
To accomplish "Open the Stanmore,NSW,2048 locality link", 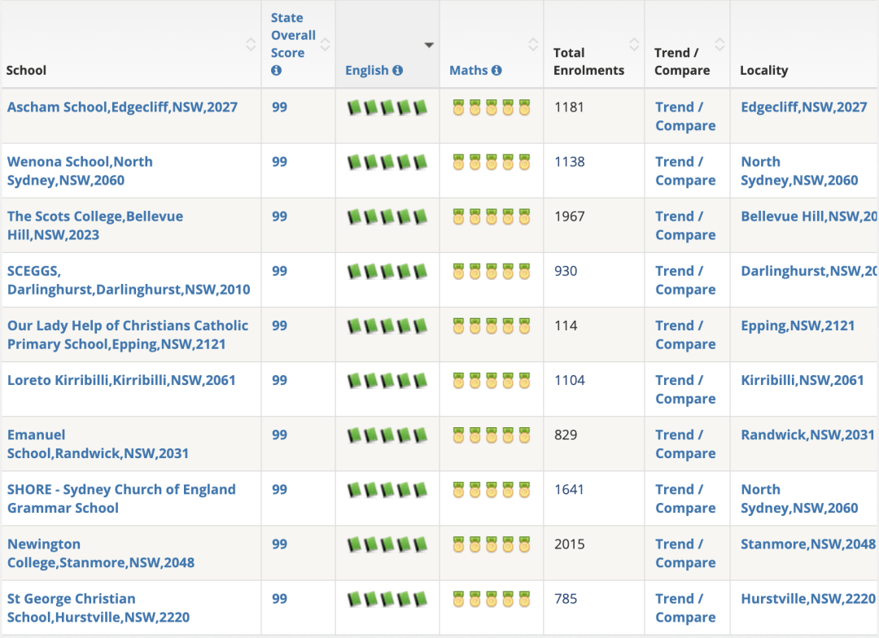I will tap(808, 544).
